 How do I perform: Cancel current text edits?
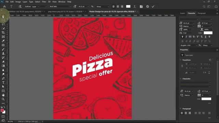(x=147, y=6)
